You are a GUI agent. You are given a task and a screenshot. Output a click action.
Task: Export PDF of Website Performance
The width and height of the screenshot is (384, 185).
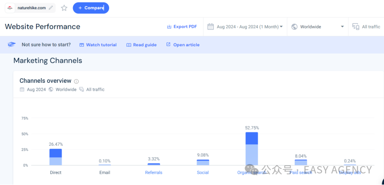182,27
